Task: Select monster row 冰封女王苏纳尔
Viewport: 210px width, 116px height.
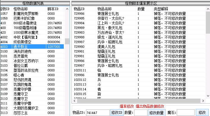Action: coord(32,61)
